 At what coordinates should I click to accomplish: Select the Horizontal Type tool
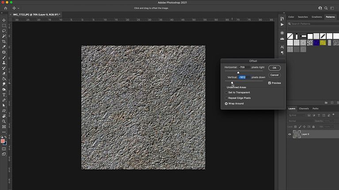tap(4, 94)
